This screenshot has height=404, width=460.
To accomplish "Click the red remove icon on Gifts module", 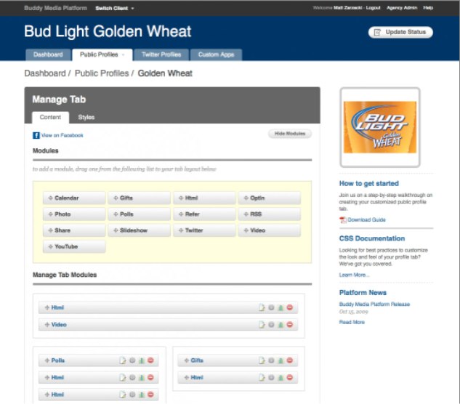I will pyautogui.click(x=291, y=360).
